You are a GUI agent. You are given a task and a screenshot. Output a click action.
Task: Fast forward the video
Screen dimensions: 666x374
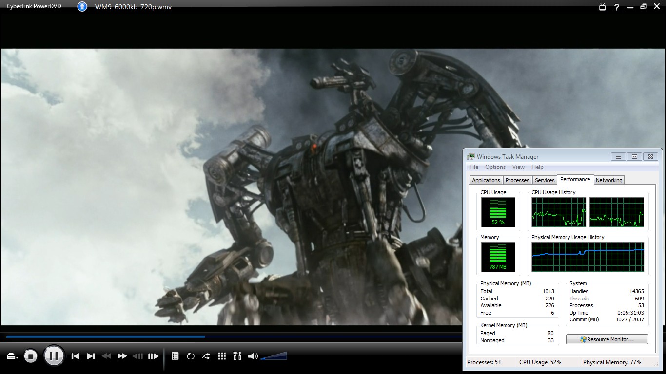coord(122,356)
